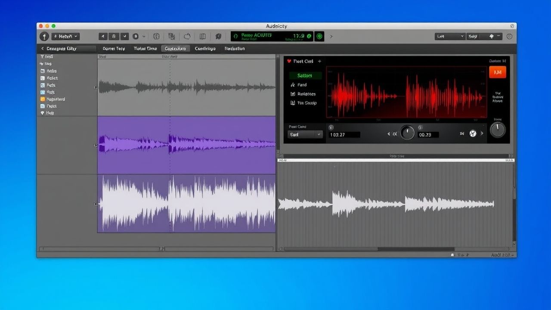This screenshot has width=551, height=310.
Task: Click the right arrow after the white circular icon
Action: pyautogui.click(x=482, y=133)
